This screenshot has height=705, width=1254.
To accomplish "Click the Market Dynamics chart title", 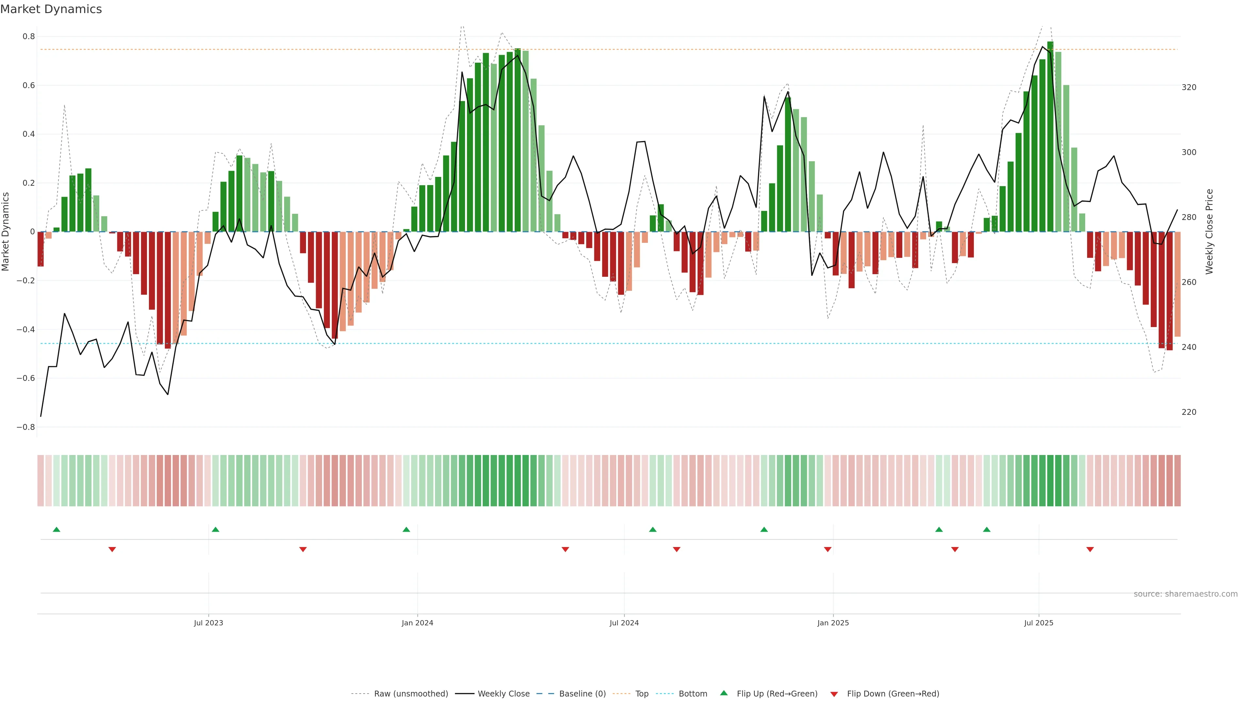I will 51,9.
